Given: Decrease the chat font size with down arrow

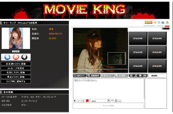Looking at the screenshot, I should [116, 101].
